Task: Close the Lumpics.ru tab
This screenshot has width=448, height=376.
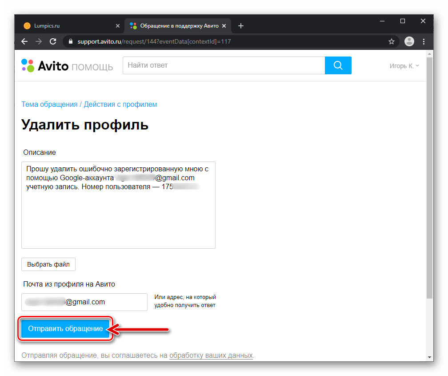Action: [118, 26]
